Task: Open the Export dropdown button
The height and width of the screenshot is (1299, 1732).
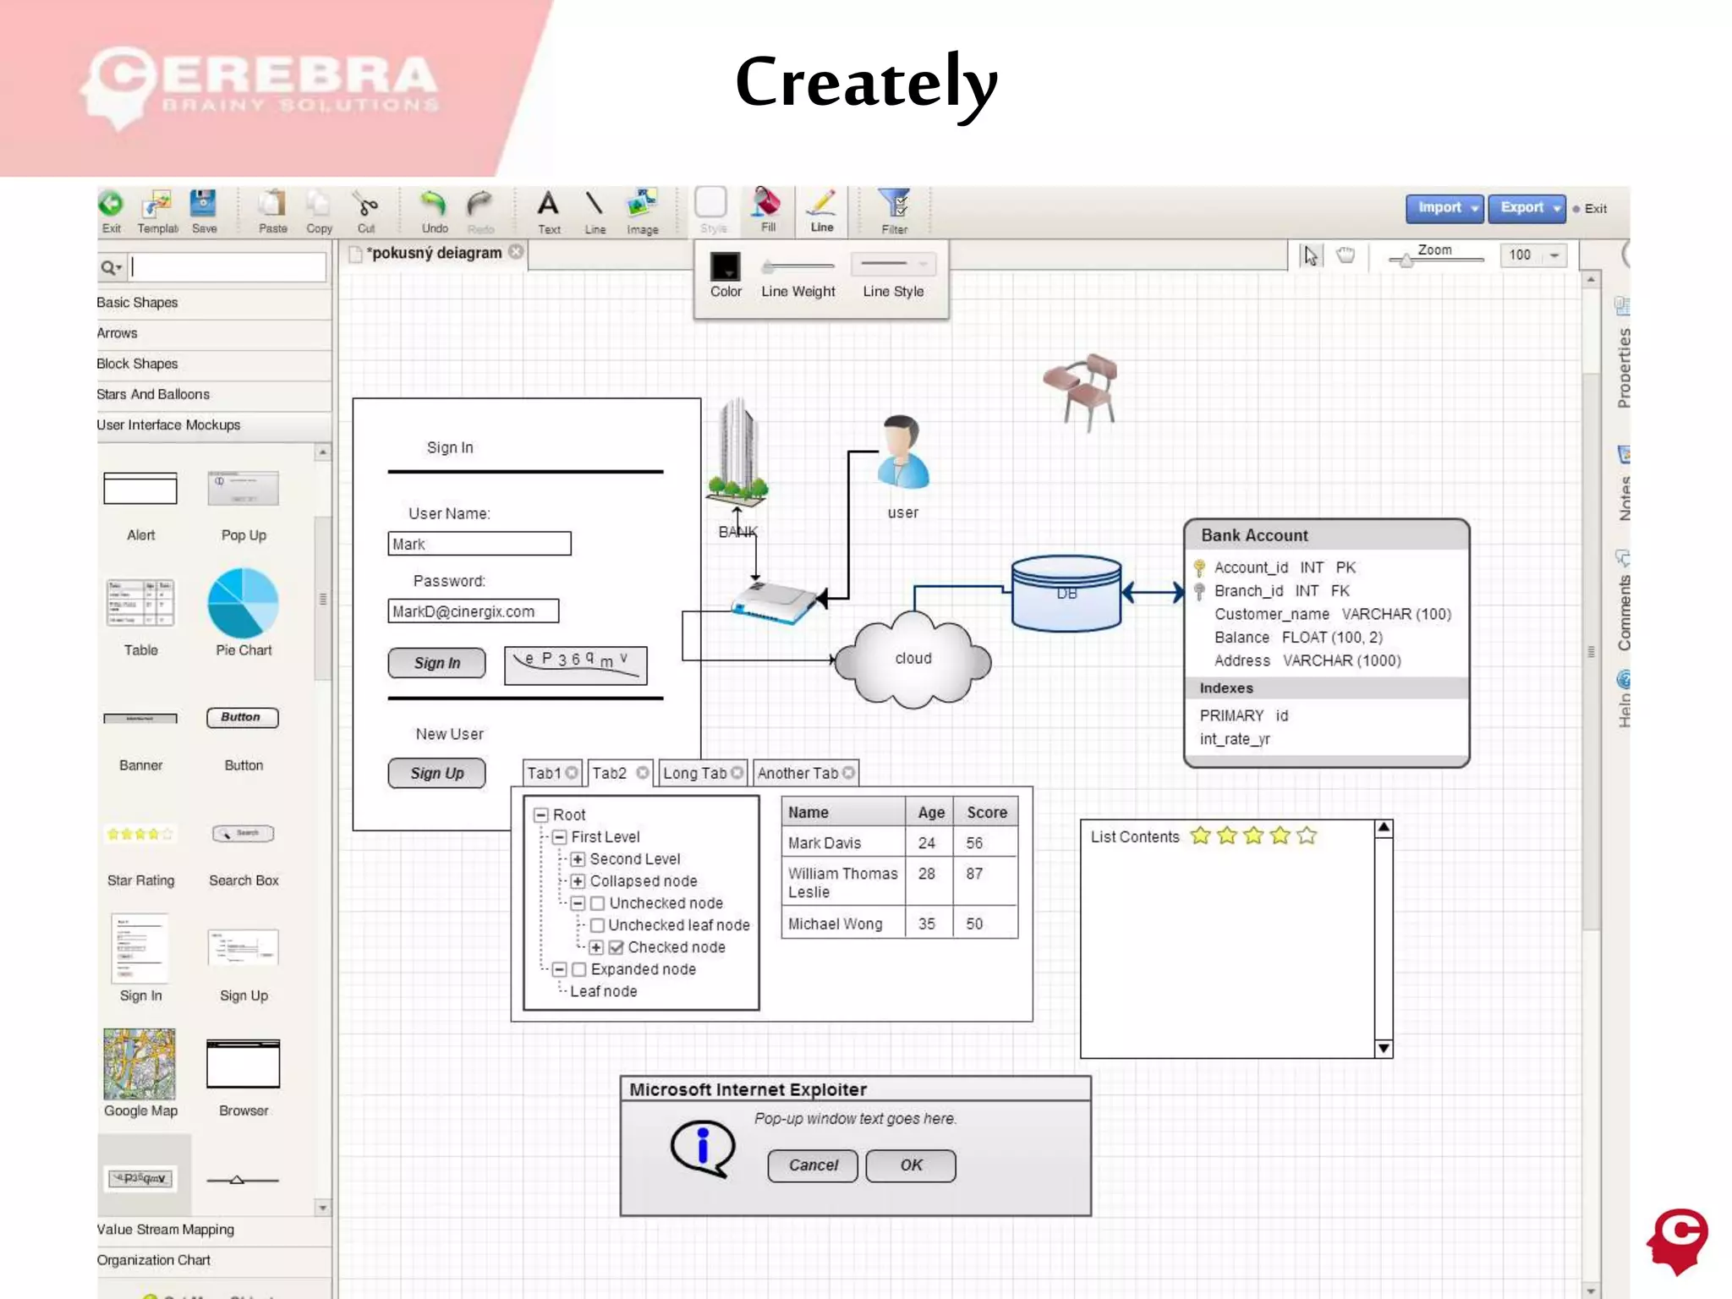Action: coord(1526,208)
